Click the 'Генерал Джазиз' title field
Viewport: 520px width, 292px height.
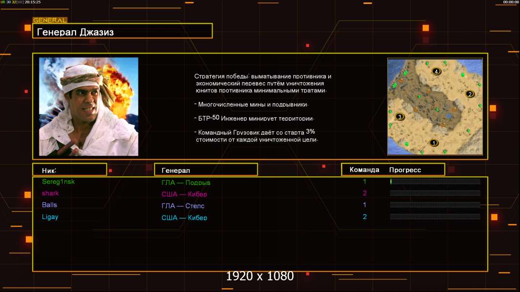(122, 31)
